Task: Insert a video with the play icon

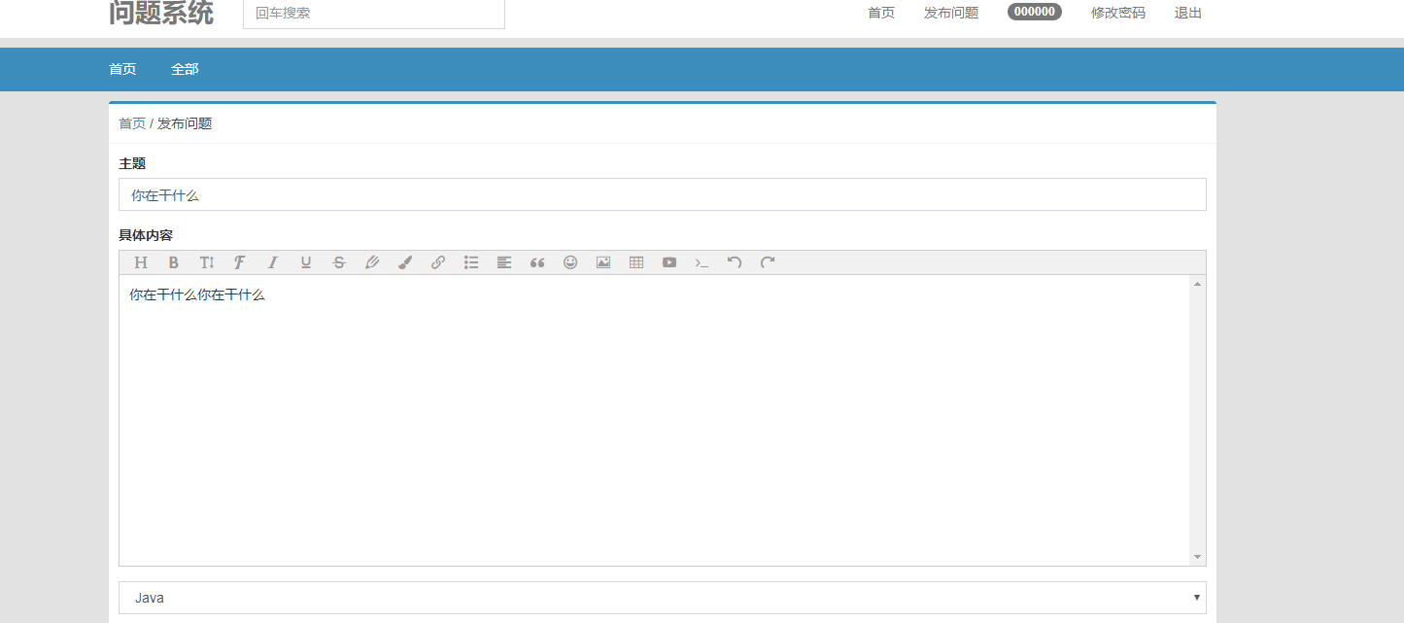Action: point(669,262)
